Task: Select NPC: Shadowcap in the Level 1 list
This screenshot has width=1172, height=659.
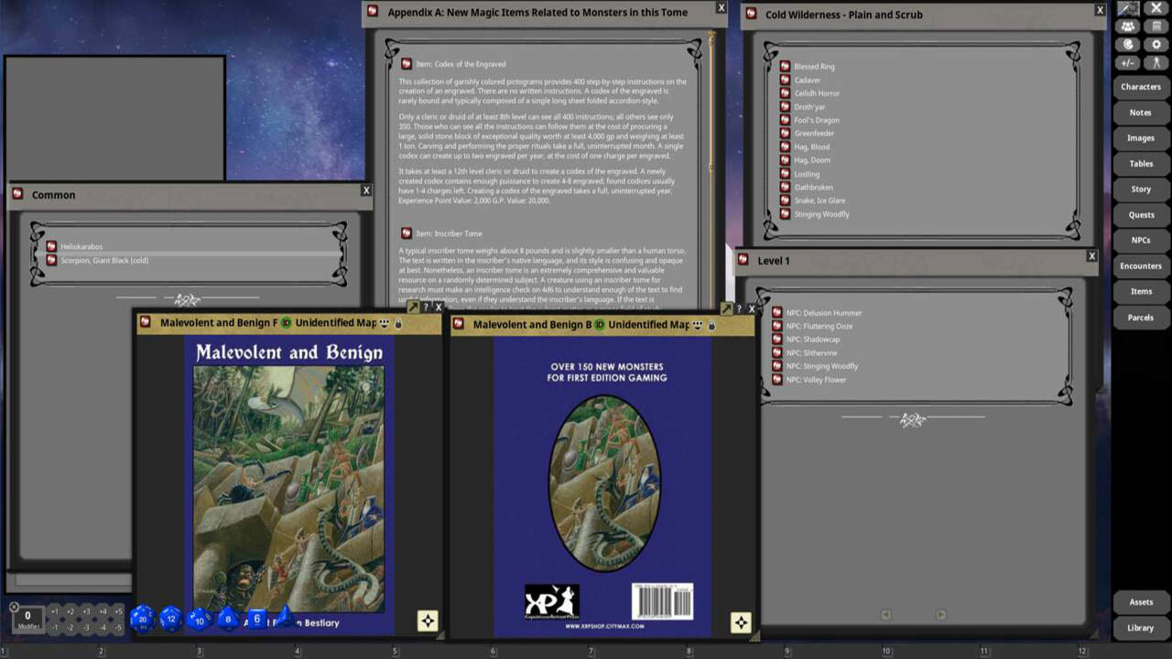Action: 815,339
